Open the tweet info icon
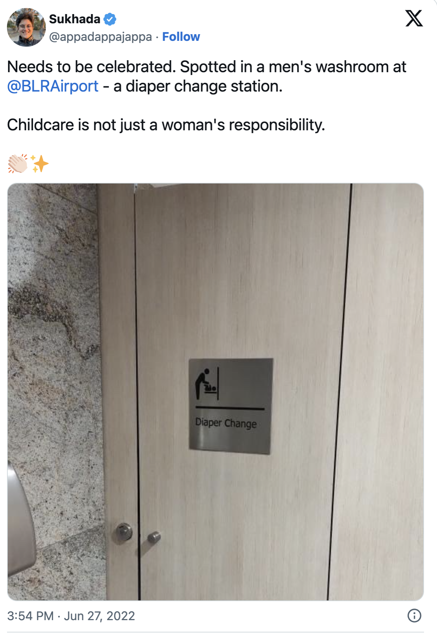The image size is (437, 636). point(414,616)
